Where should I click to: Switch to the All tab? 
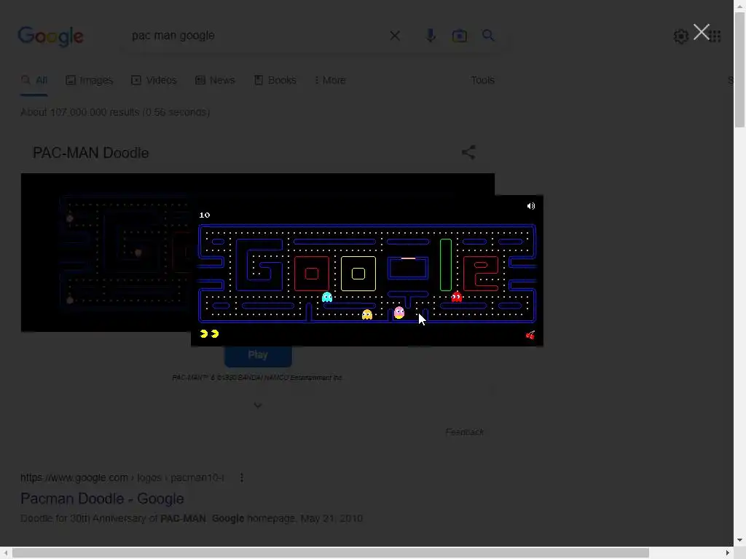(x=34, y=80)
